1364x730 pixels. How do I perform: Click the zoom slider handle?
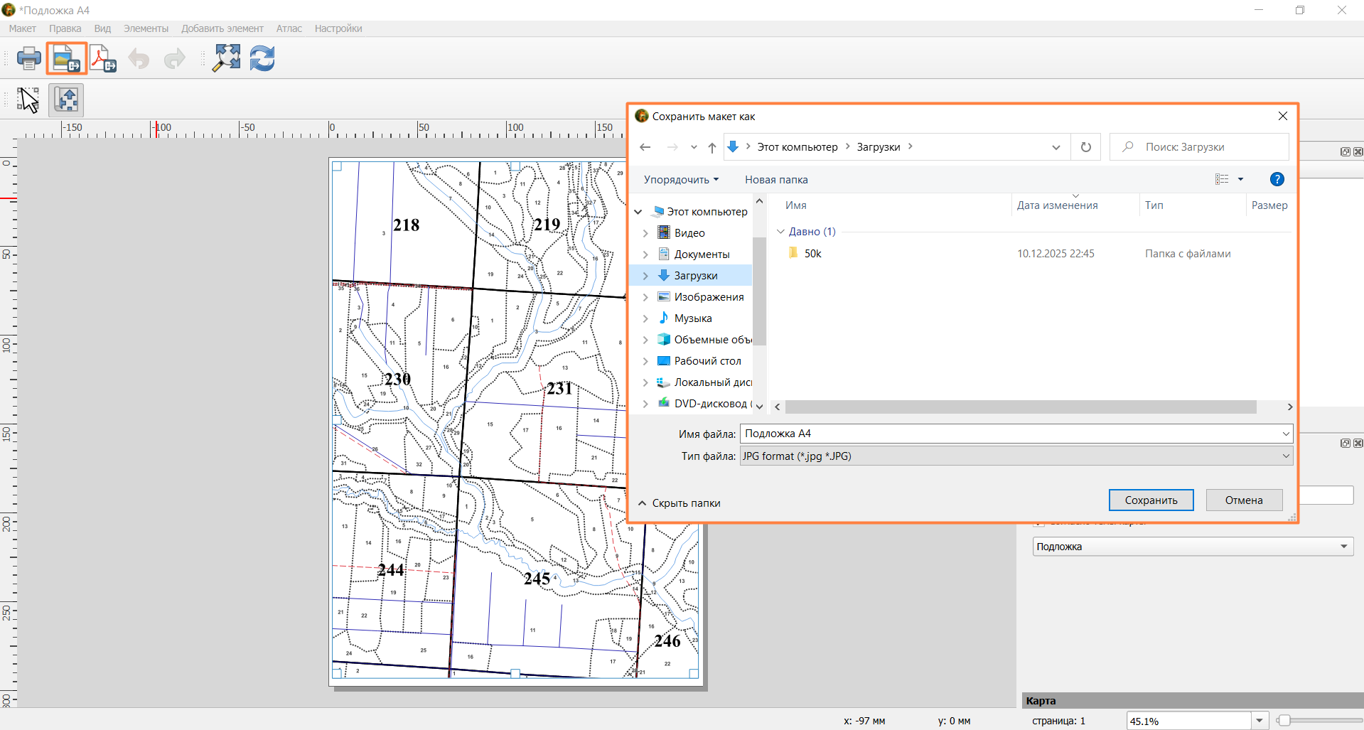pyautogui.click(x=1284, y=721)
